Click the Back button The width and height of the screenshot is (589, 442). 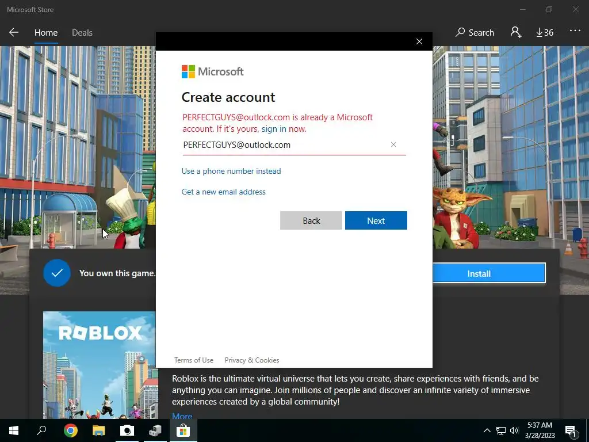(311, 220)
